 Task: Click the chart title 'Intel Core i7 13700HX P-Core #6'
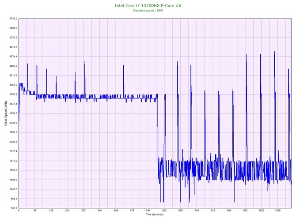pyautogui.click(x=148, y=5)
